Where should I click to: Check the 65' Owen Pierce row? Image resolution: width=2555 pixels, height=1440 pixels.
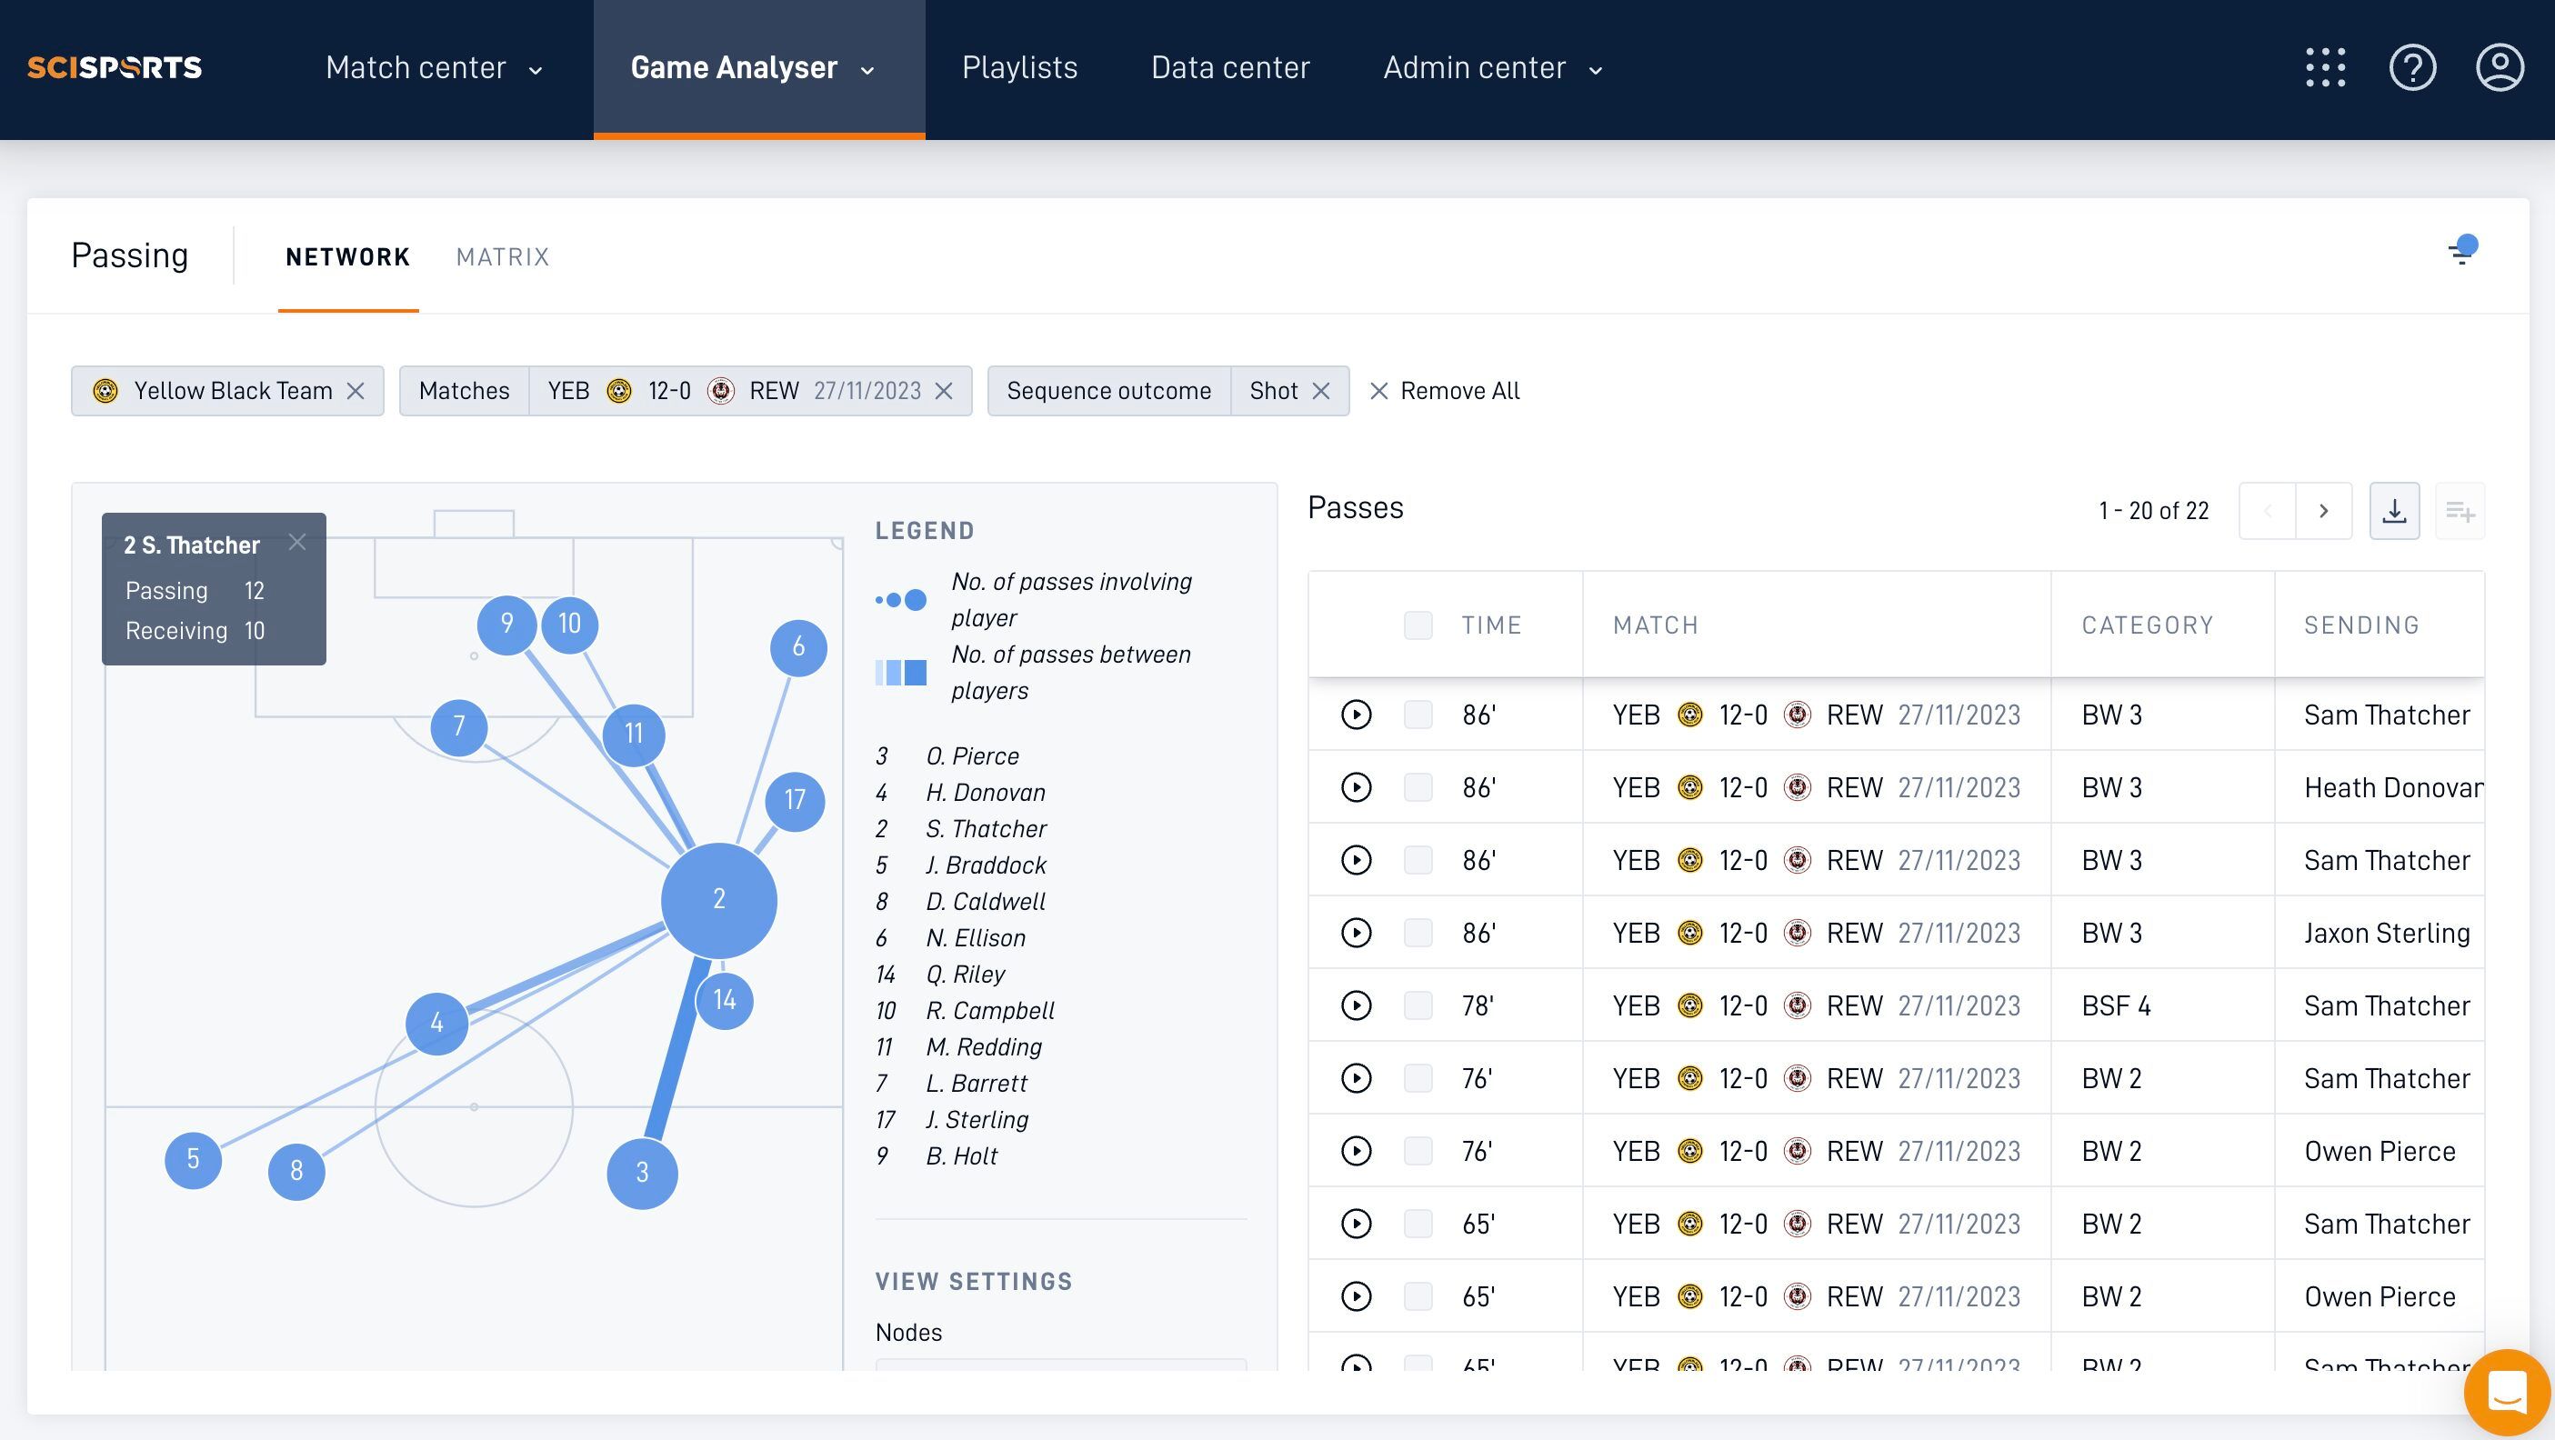(x=1418, y=1296)
